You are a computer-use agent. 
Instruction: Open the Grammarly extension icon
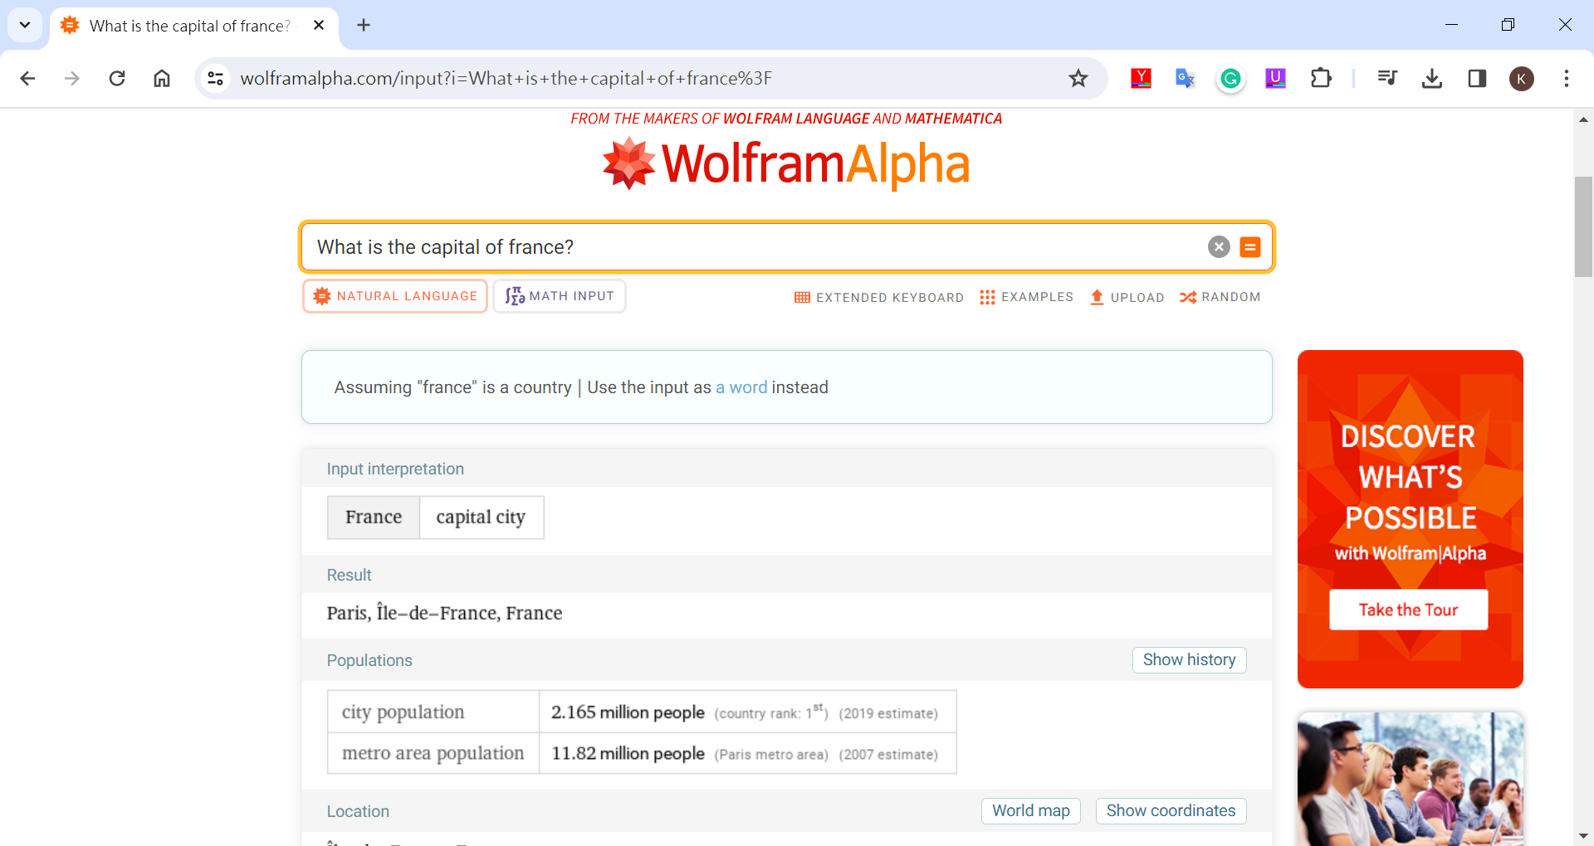[x=1230, y=79]
